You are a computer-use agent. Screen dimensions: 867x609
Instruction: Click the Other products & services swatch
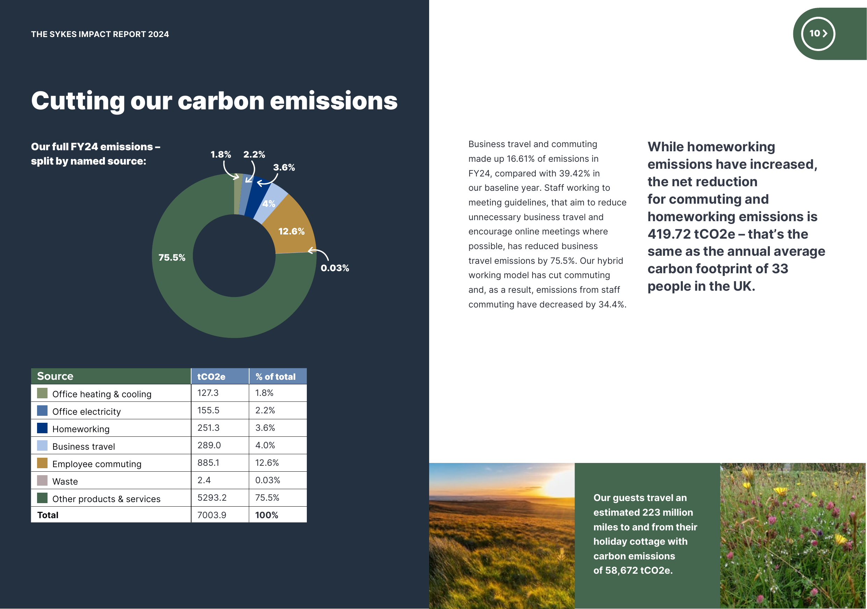42,498
